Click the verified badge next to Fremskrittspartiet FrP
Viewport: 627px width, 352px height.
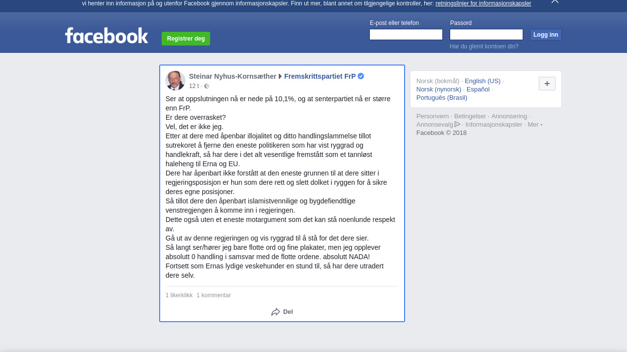coord(361,76)
